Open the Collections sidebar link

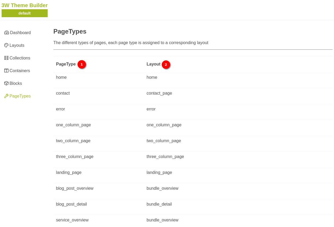(20, 58)
